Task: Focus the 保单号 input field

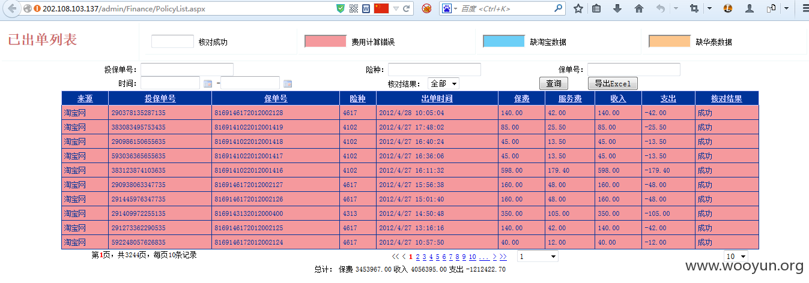Action: [x=634, y=70]
